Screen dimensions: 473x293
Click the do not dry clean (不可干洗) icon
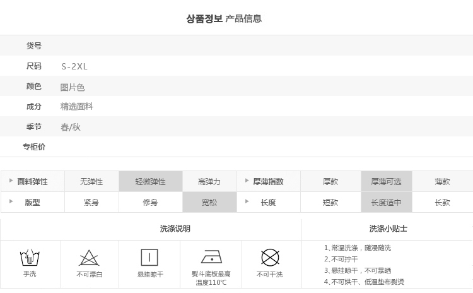[270, 258]
